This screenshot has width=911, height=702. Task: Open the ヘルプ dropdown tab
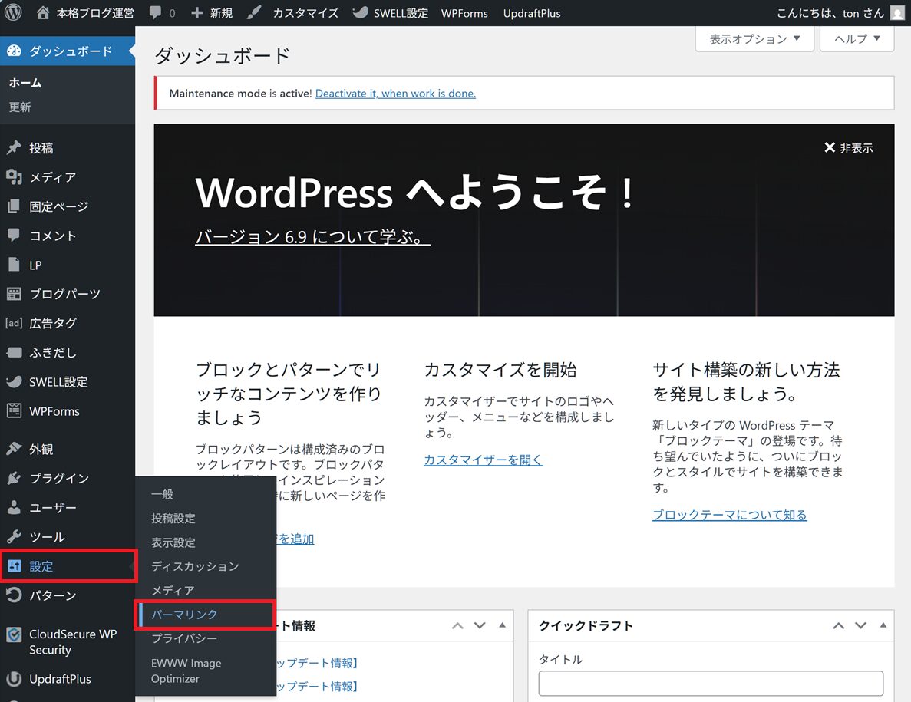point(857,39)
